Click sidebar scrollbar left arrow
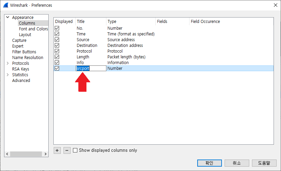281x171 pixels. [x=7, y=154]
